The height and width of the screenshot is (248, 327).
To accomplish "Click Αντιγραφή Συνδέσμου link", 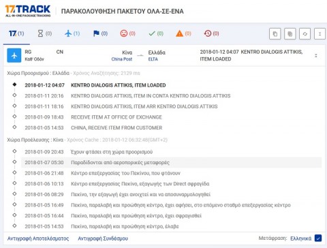I will tap(103, 238).
